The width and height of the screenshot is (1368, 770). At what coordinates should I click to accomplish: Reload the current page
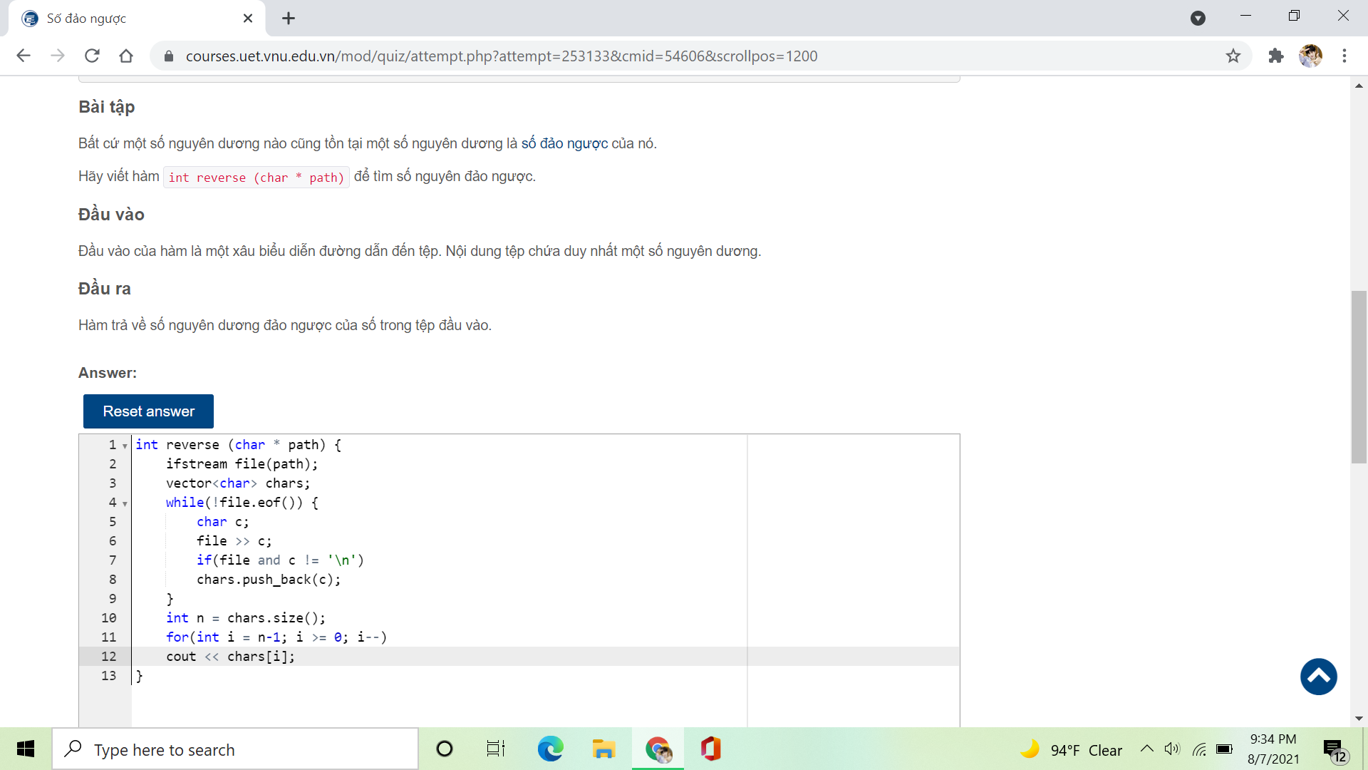tap(92, 56)
